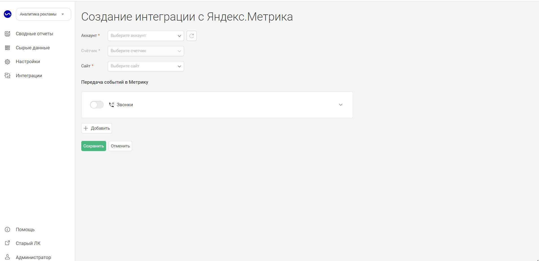Click the phone icon next to Звонки

111,105
